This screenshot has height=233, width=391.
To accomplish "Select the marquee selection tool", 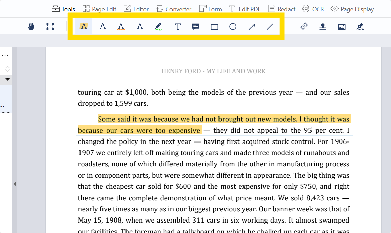I will 50,27.
